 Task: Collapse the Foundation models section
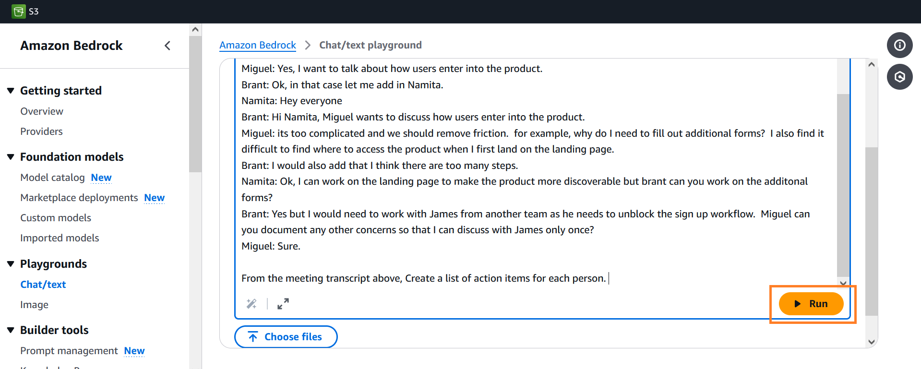coord(11,157)
